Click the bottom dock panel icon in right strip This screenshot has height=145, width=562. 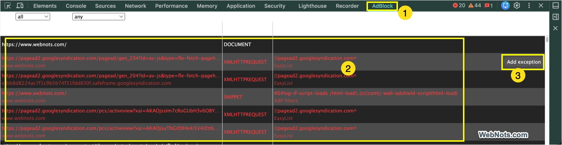point(555,5)
